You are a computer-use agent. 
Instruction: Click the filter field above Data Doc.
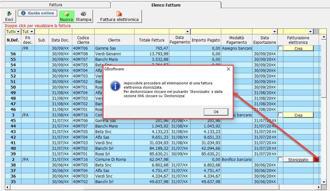(x=60, y=32)
